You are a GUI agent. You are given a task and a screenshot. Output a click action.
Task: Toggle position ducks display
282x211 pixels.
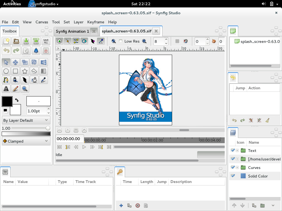[x=59, y=41]
